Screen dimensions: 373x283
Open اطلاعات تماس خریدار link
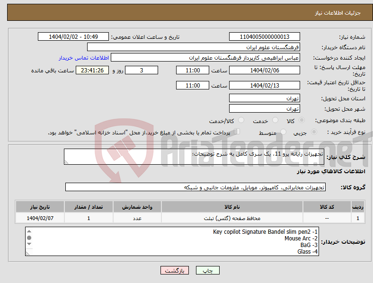(x=84, y=58)
